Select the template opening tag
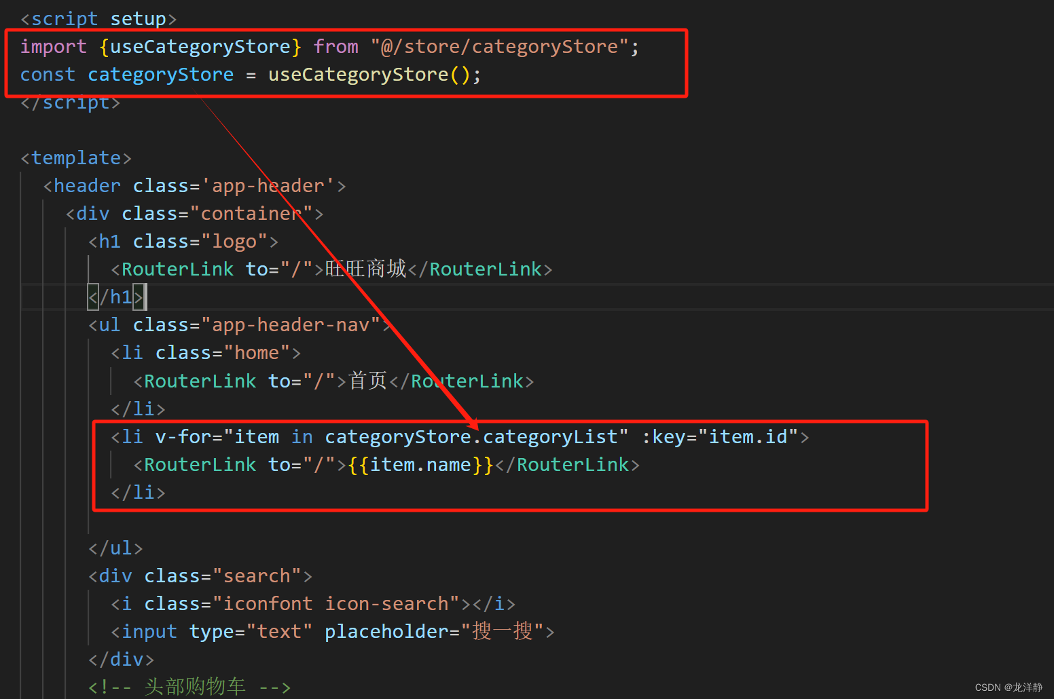 75,157
